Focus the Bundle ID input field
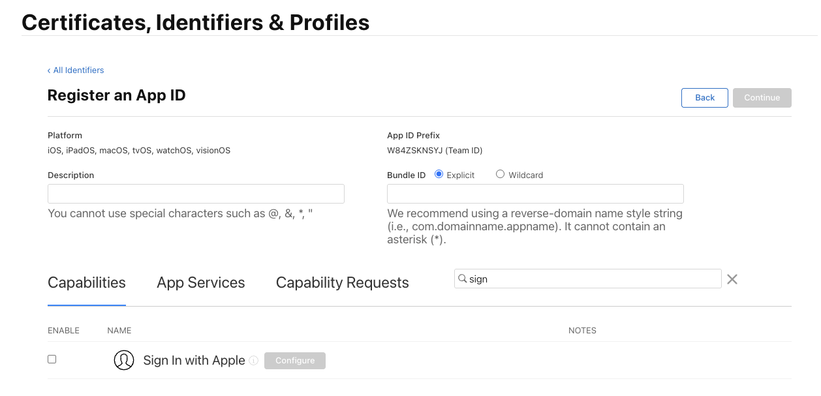 pyautogui.click(x=535, y=194)
